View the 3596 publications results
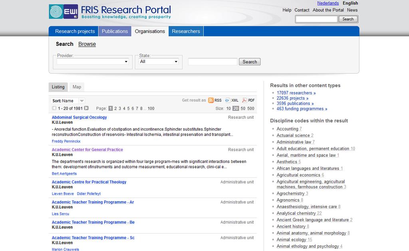 pos(295,103)
